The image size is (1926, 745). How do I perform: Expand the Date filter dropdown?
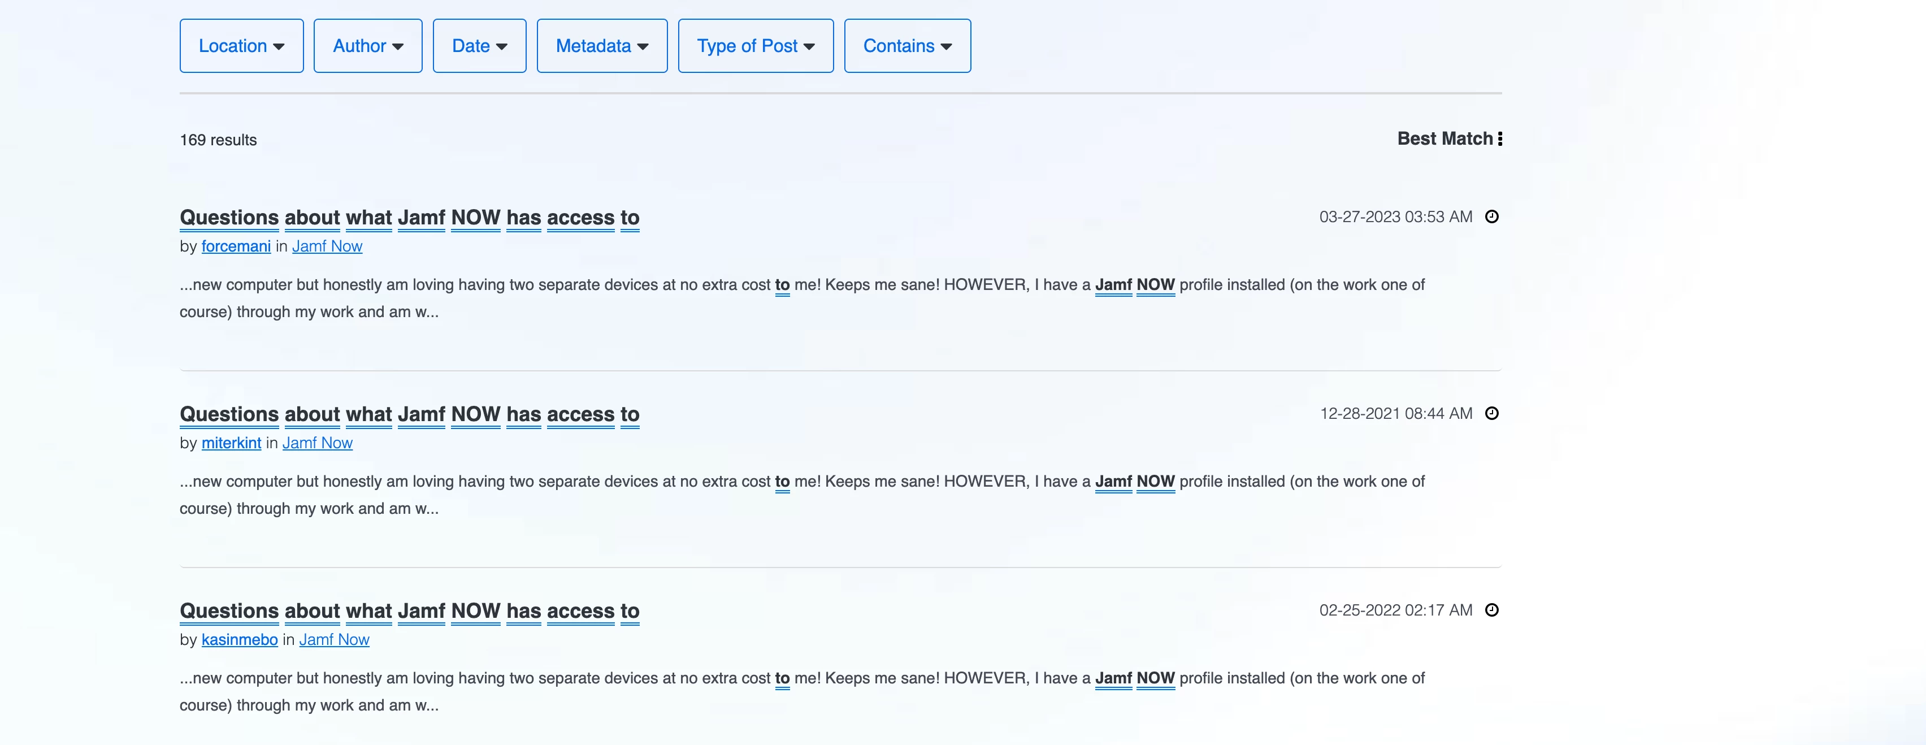(x=479, y=46)
